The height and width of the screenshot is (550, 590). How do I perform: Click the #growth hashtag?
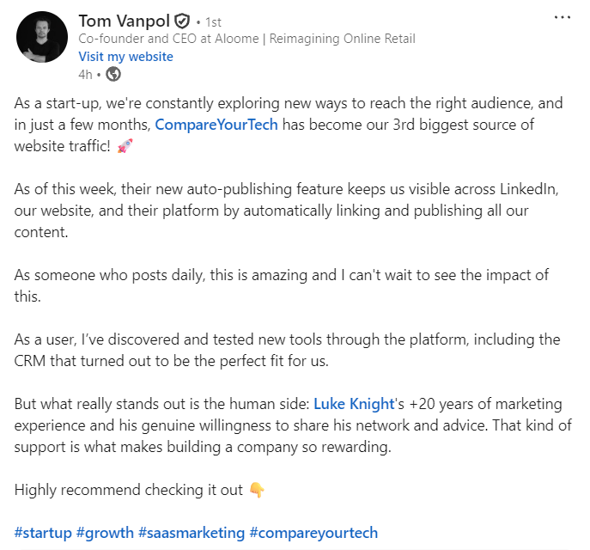point(105,533)
